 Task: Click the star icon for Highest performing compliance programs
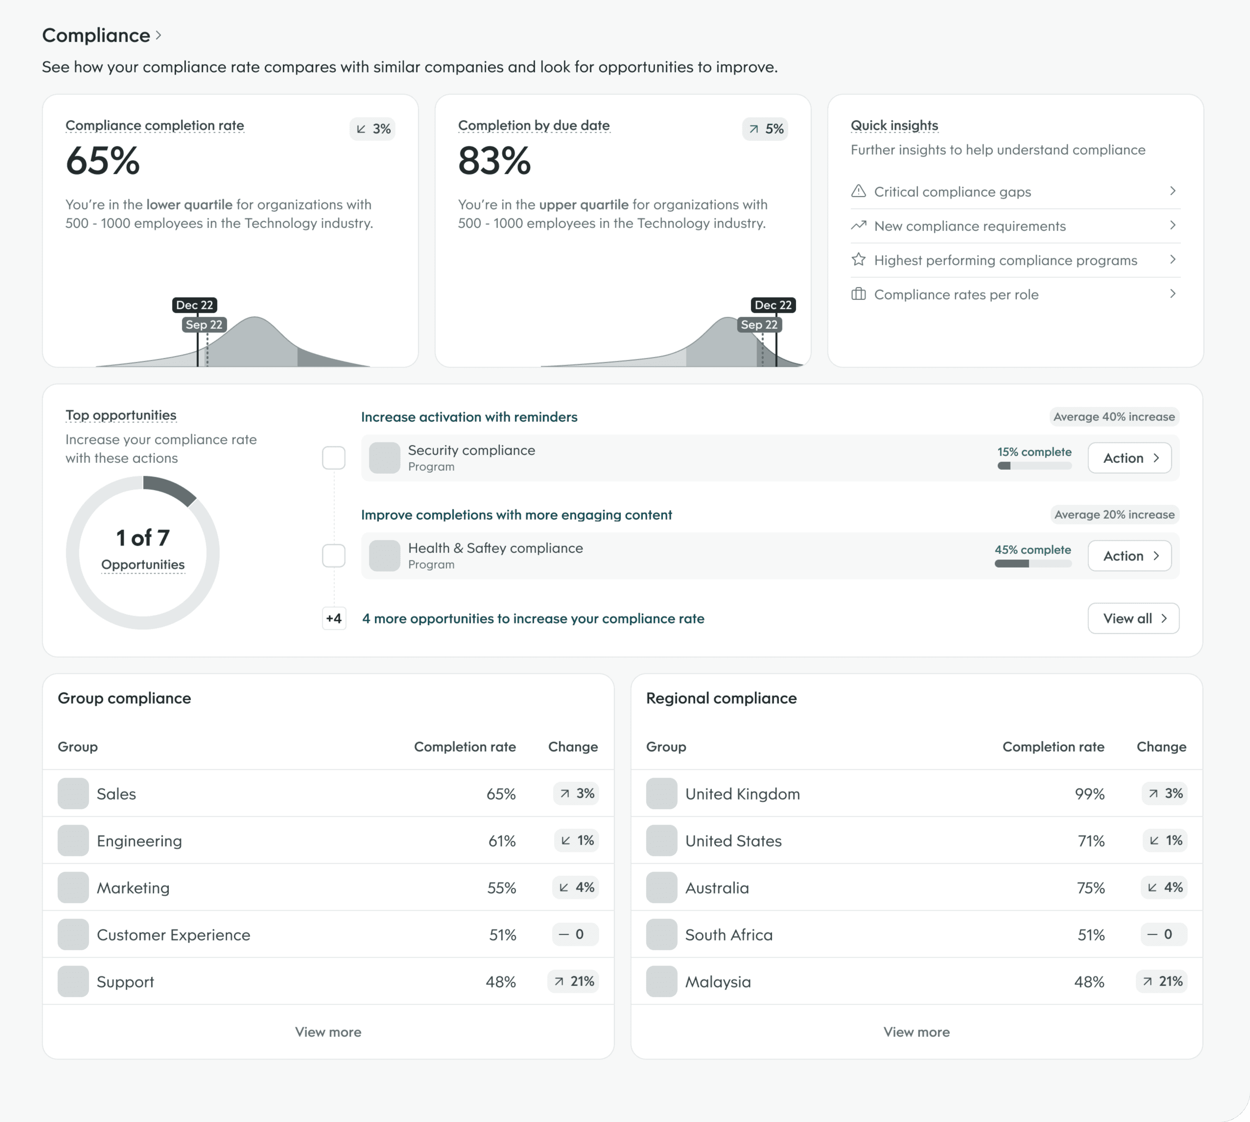(859, 259)
